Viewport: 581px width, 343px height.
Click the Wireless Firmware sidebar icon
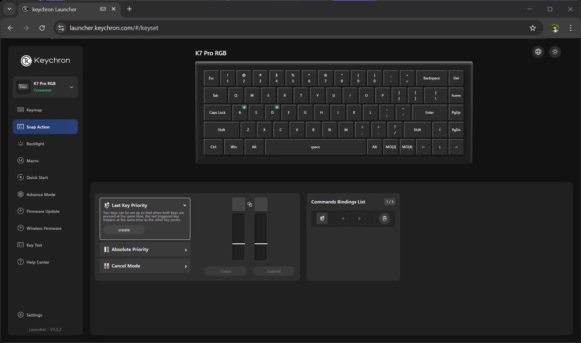point(20,228)
